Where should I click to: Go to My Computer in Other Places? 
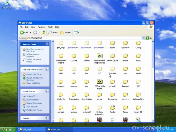click(32, 107)
